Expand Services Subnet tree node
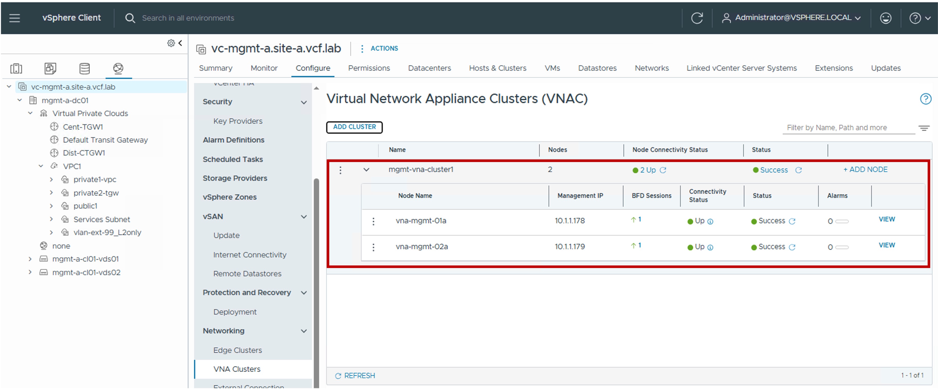 (51, 219)
